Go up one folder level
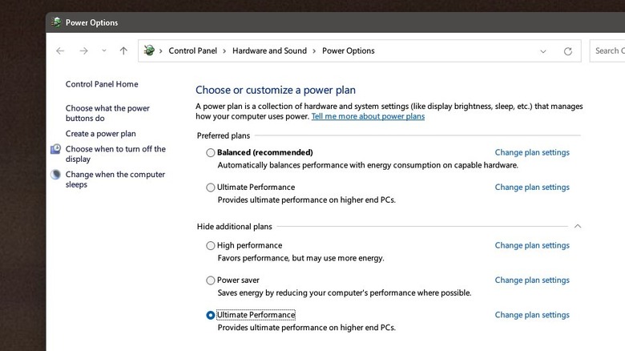 tap(123, 50)
